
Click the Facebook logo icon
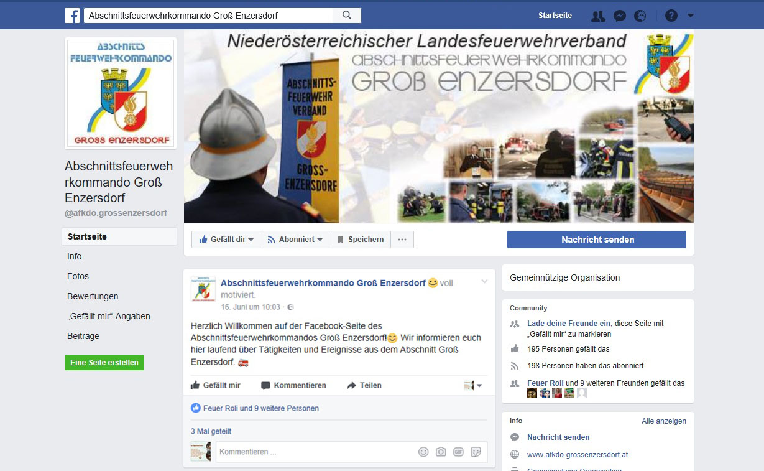(x=73, y=15)
